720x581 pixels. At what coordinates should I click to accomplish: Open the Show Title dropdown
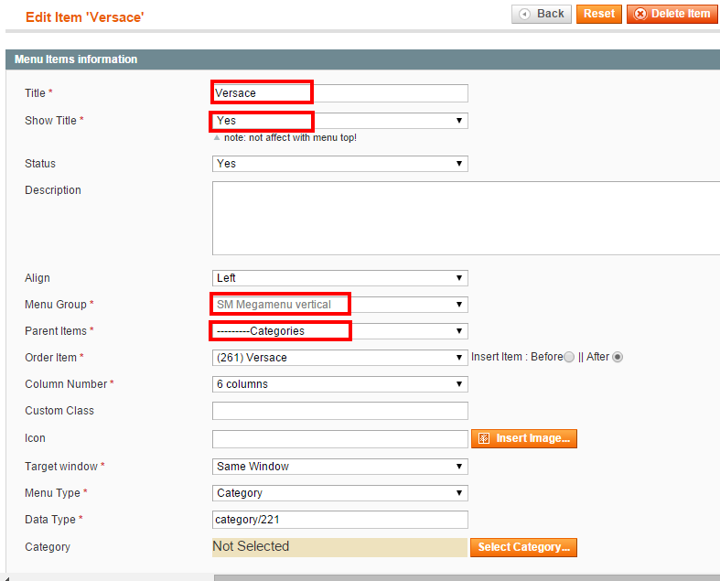[x=340, y=121]
